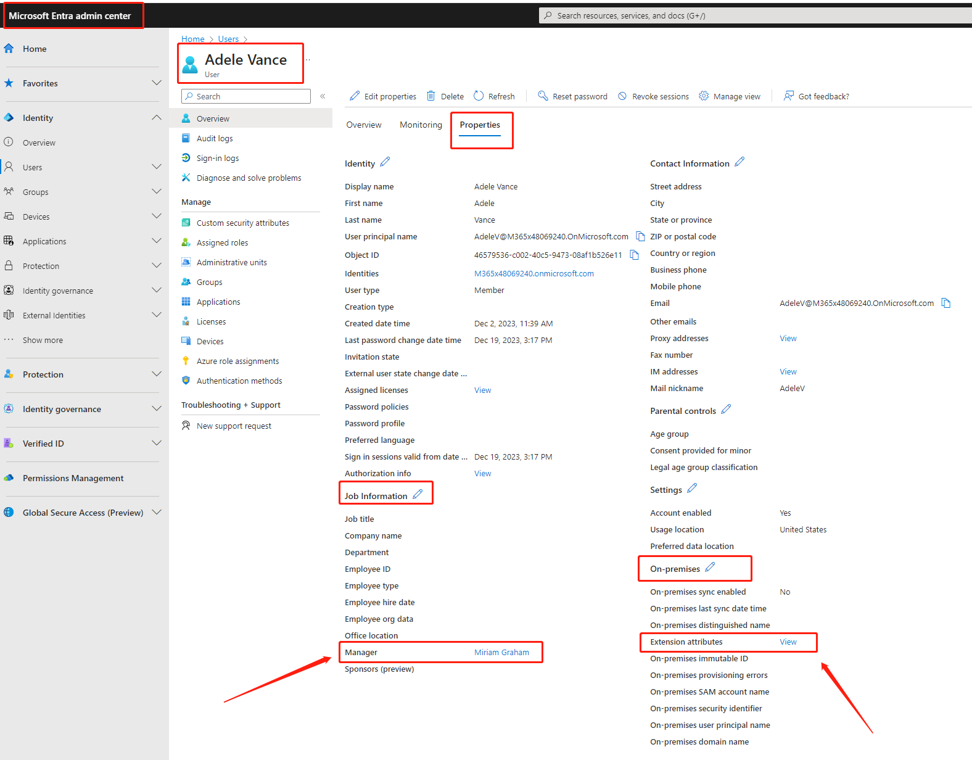Open Administrative units menu item
The height and width of the screenshot is (760, 972).
coord(232,262)
